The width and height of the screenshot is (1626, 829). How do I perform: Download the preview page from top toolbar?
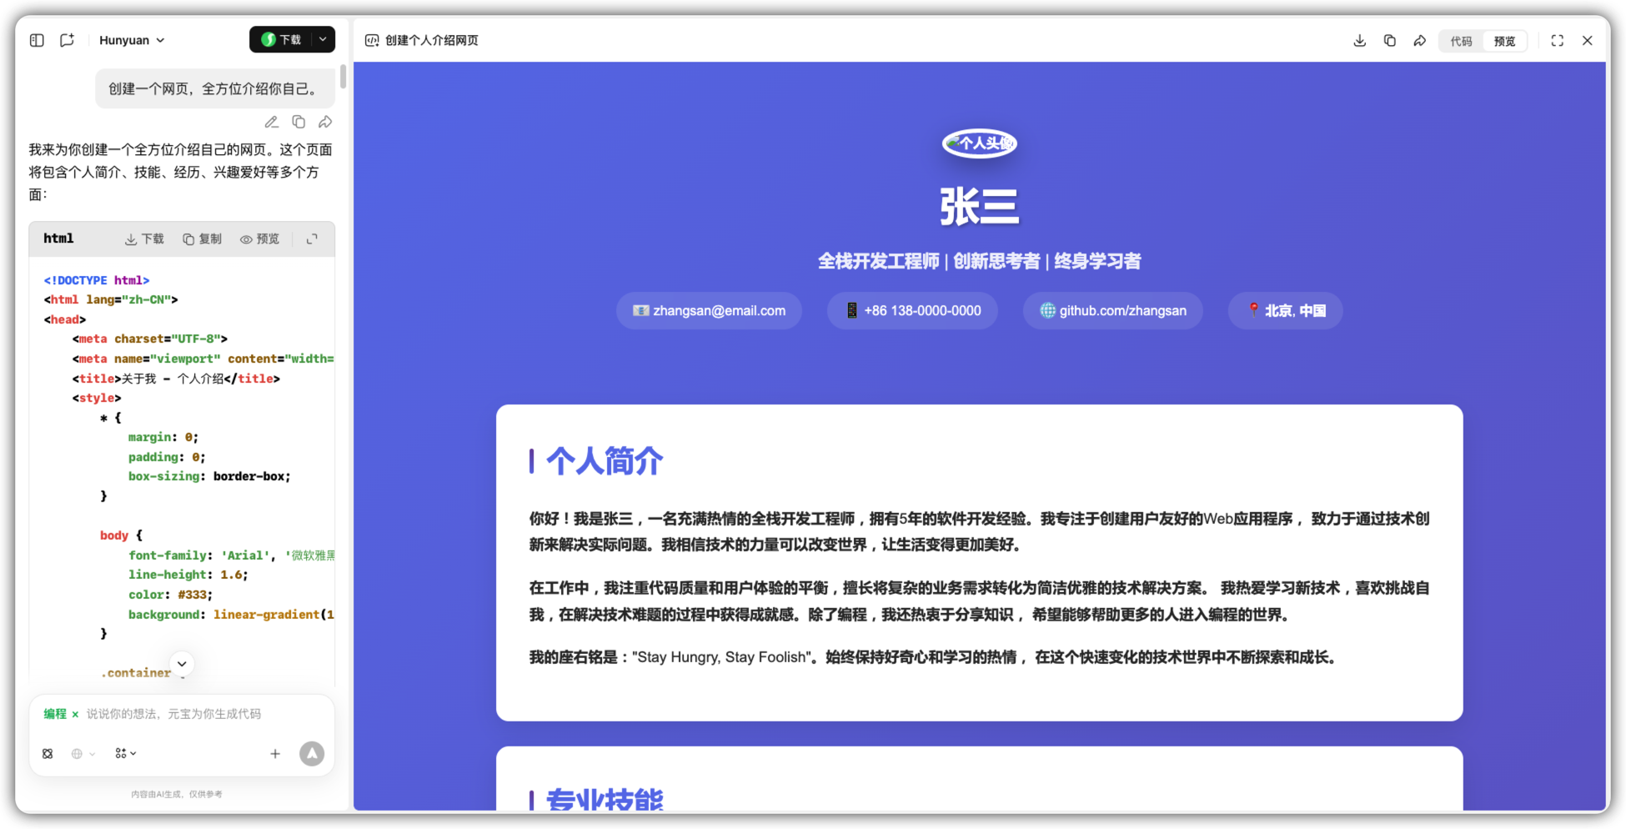pos(1359,41)
